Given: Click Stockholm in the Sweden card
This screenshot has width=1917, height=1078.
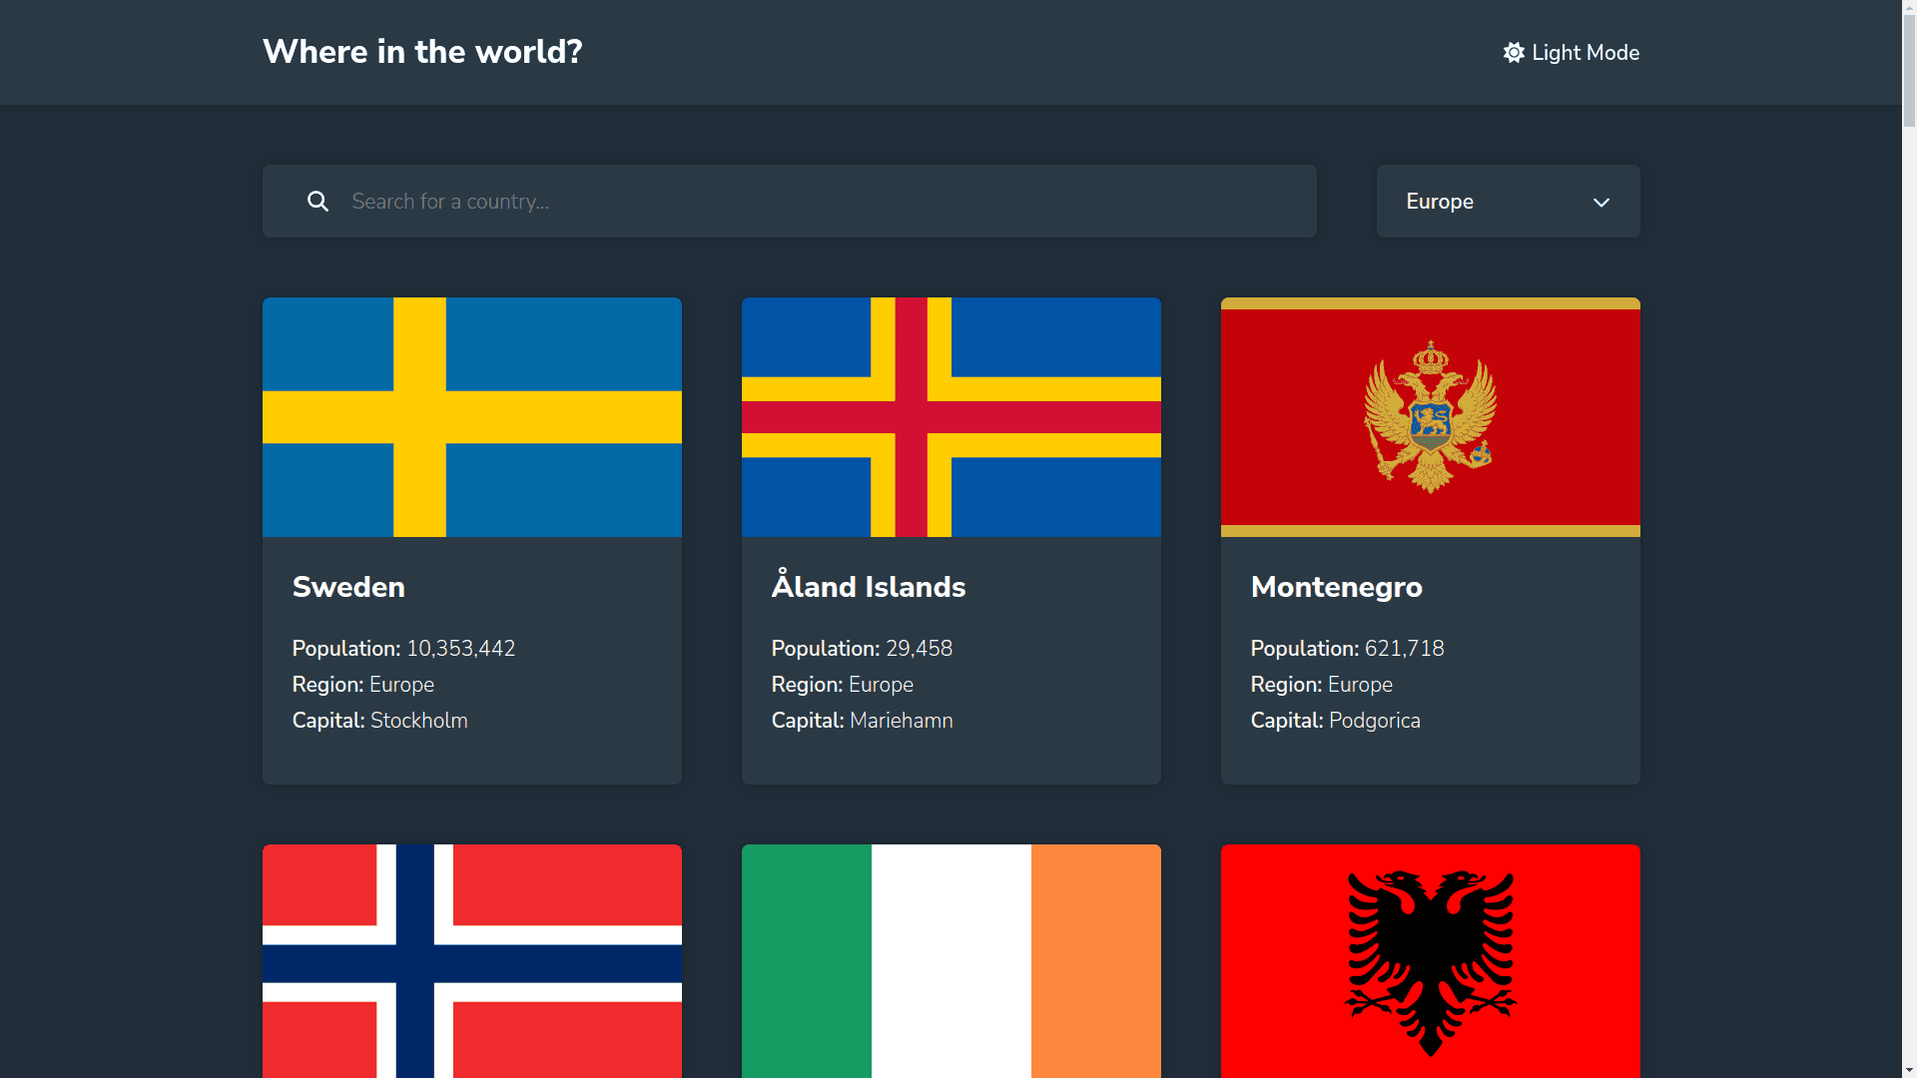Looking at the screenshot, I should [418, 720].
